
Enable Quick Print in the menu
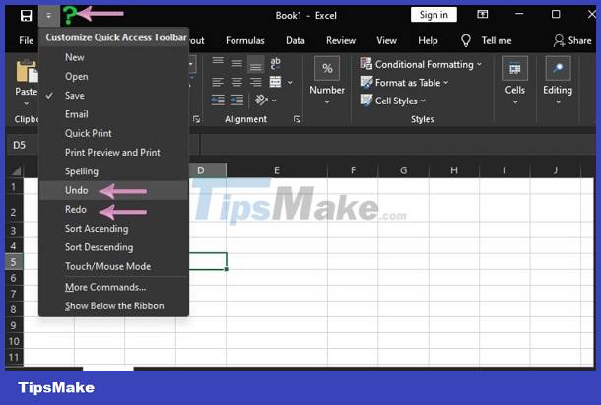coord(113,133)
